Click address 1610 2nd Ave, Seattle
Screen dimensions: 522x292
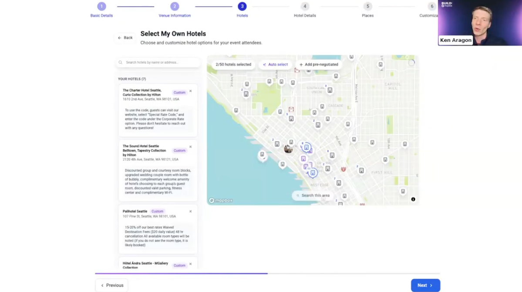151,99
